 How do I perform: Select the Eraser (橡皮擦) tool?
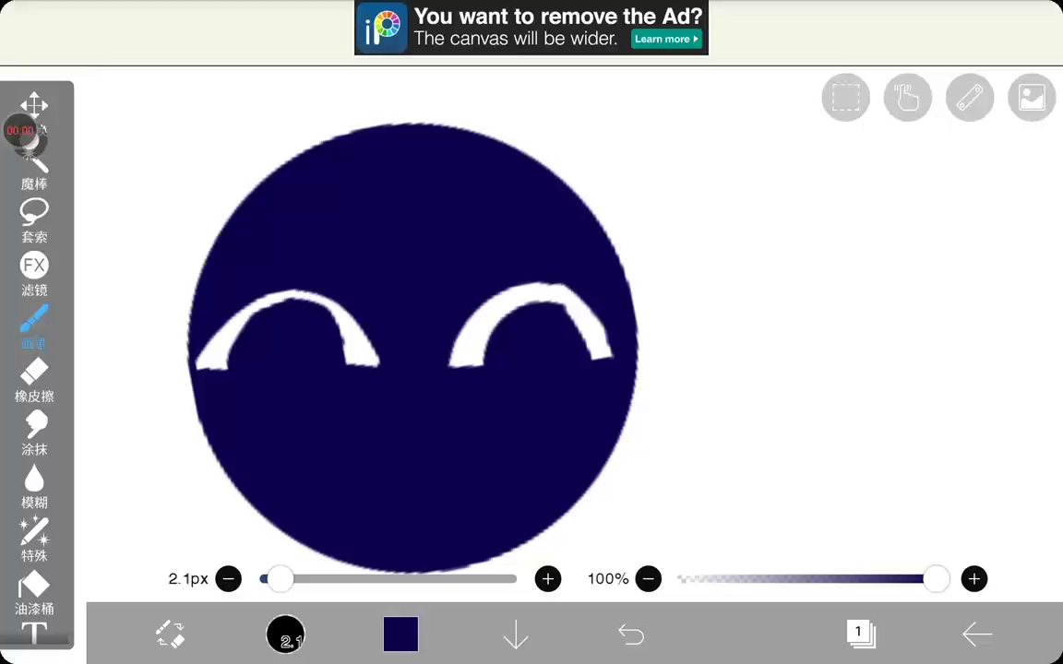click(34, 380)
